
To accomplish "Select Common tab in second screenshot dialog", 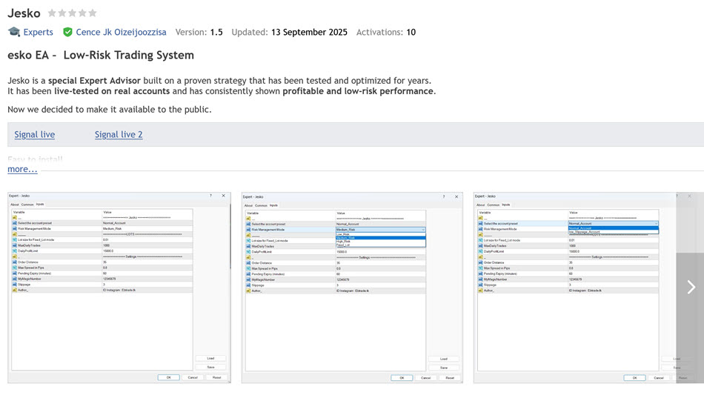I will 261,205.
